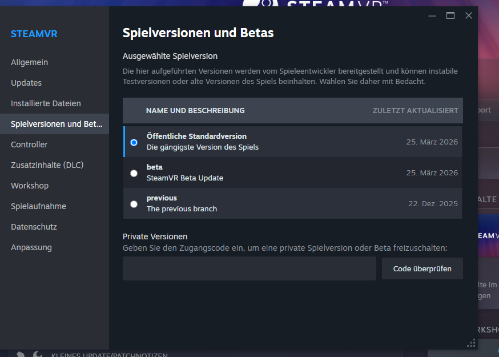This screenshot has width=499, height=357.
Task: Click the 'Spielversionen und Betas' page title
Action: point(198,33)
